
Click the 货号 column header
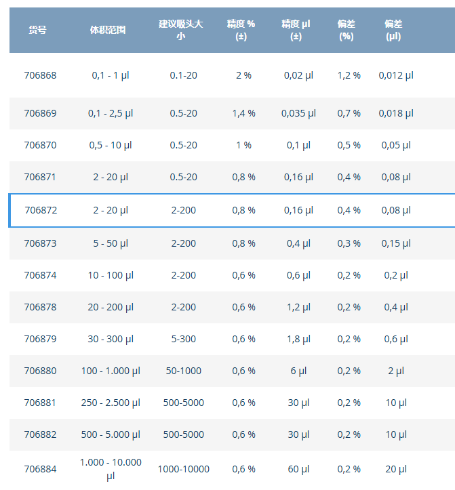point(37,30)
